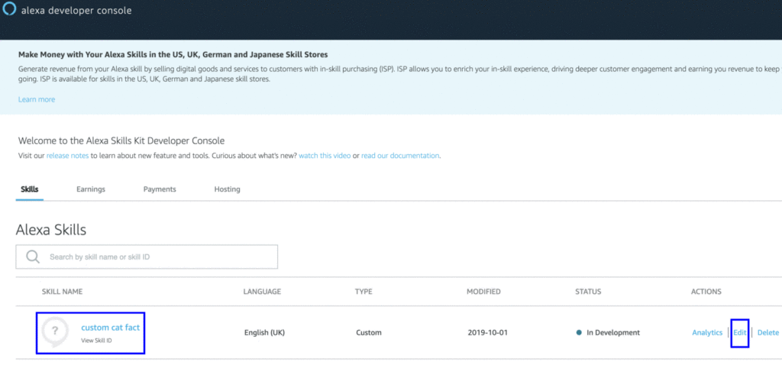Screen dimensions: 782x365
Task: Click the STATUS column header
Action: 588,291
